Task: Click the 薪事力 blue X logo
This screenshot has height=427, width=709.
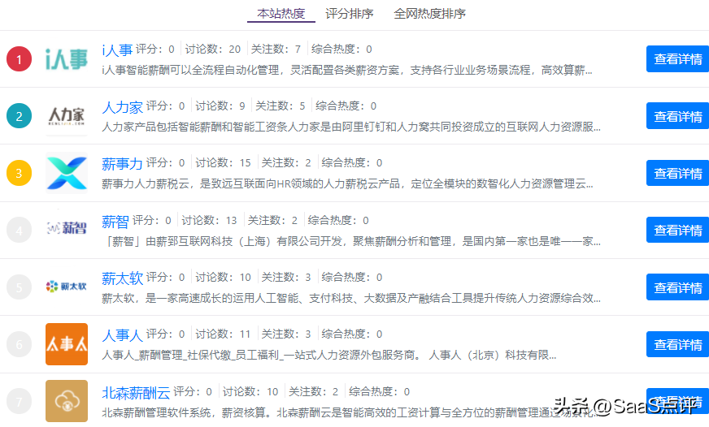Action: tap(66, 173)
